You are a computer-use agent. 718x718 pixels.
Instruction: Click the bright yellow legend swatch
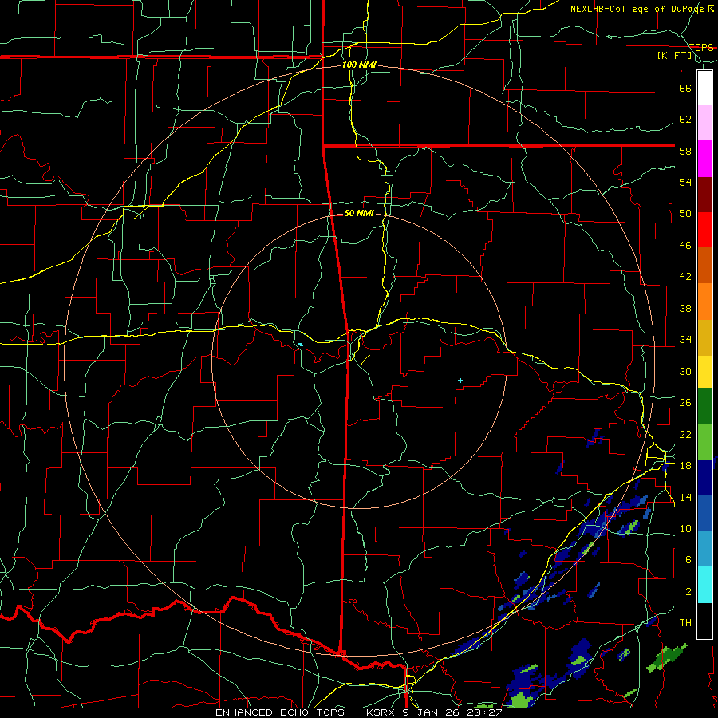[704, 372]
